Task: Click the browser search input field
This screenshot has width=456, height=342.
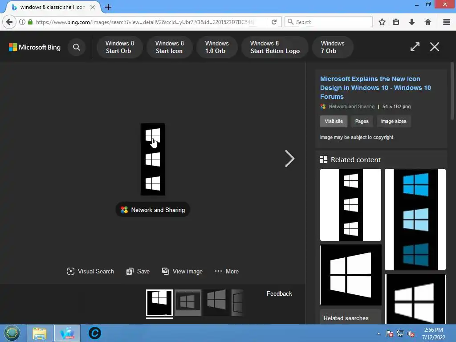Action: [x=329, y=22]
